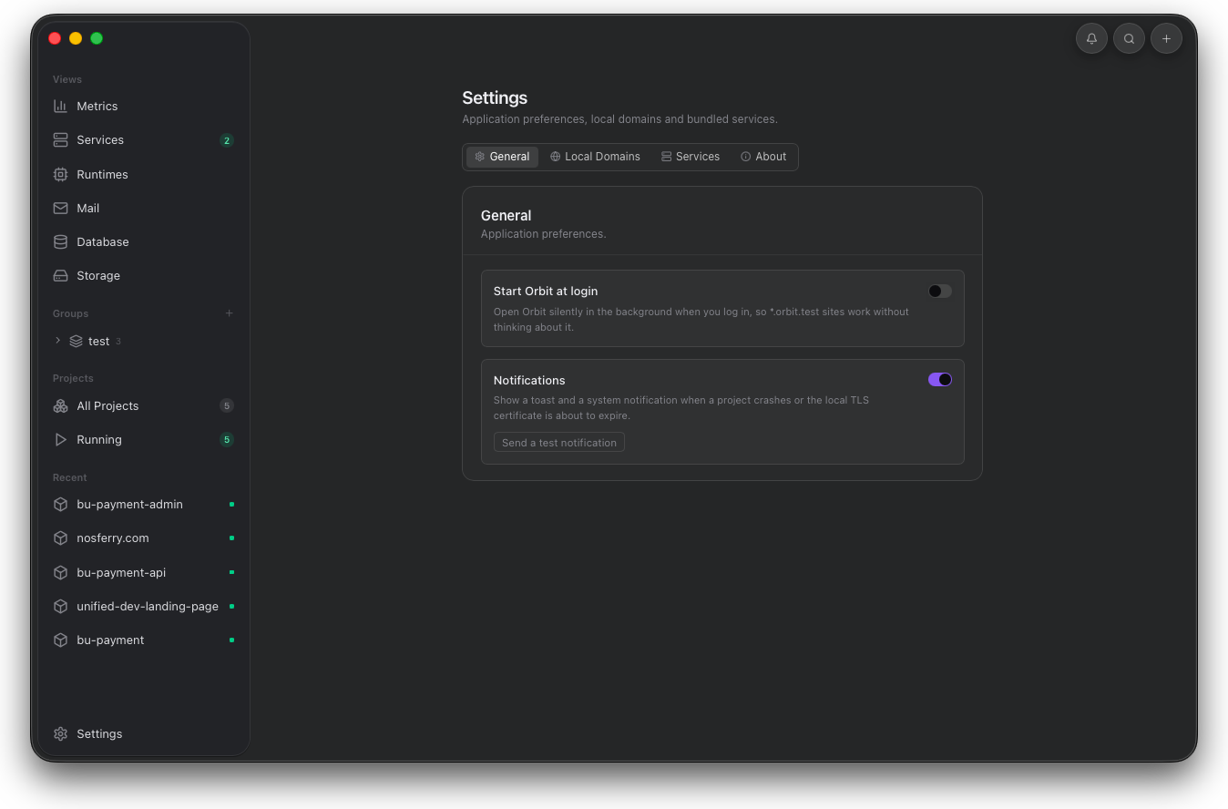Open recent project unified-dev-landing-page
Screen dimensions: 1228x809
(148, 606)
